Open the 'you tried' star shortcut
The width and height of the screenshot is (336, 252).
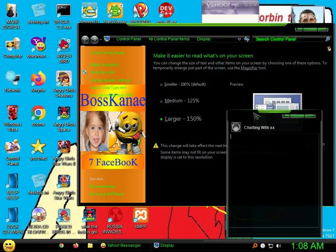coord(38,150)
